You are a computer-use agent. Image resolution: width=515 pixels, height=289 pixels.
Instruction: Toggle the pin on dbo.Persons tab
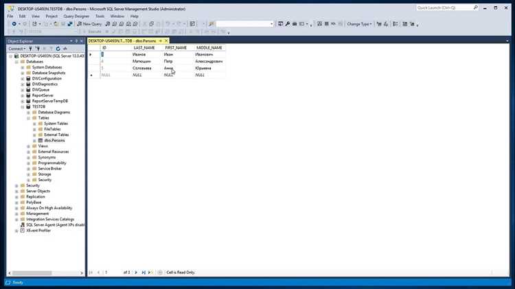[x=161, y=41]
